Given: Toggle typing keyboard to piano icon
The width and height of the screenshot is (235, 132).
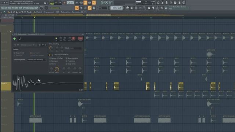Looking at the screenshot, I should (77, 8).
